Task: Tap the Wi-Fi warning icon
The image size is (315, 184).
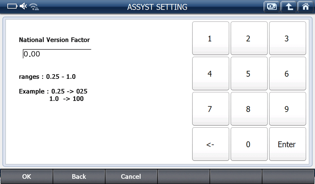Action: (34, 6)
